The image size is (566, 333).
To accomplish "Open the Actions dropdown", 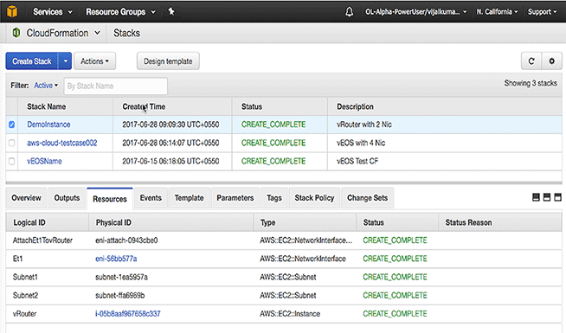I will 94,61.
